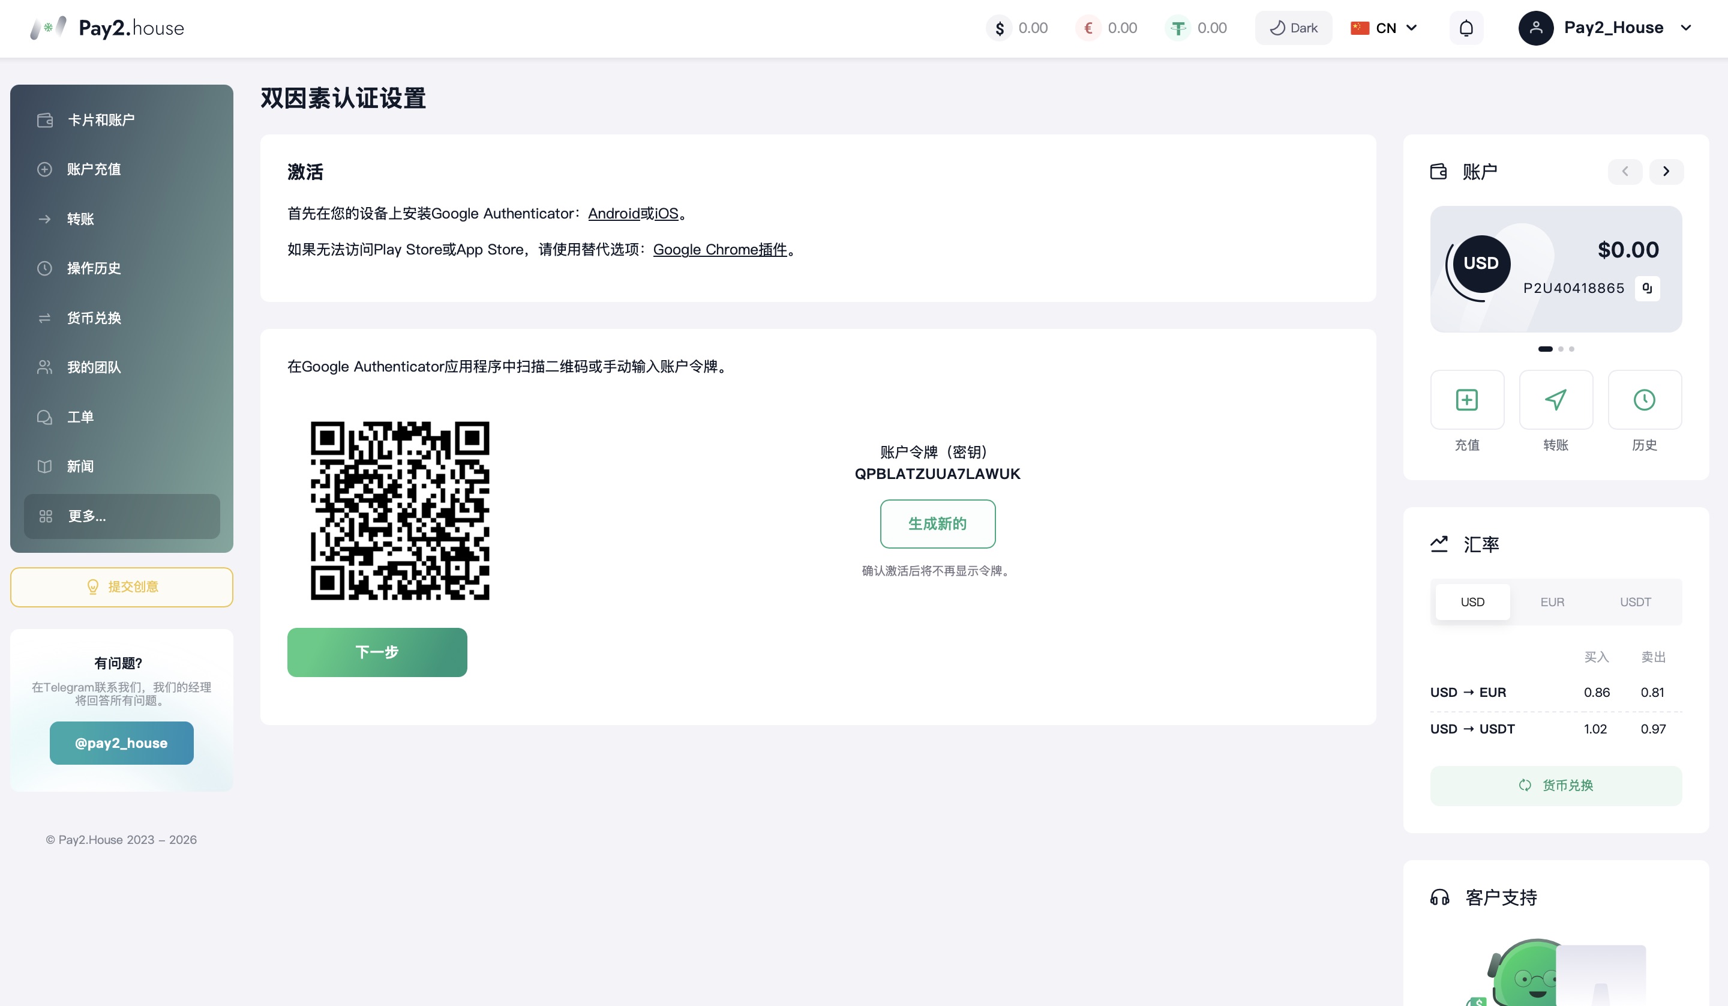
Task: Click the token QPBLATZUUA7LAWUK text
Action: [937, 474]
